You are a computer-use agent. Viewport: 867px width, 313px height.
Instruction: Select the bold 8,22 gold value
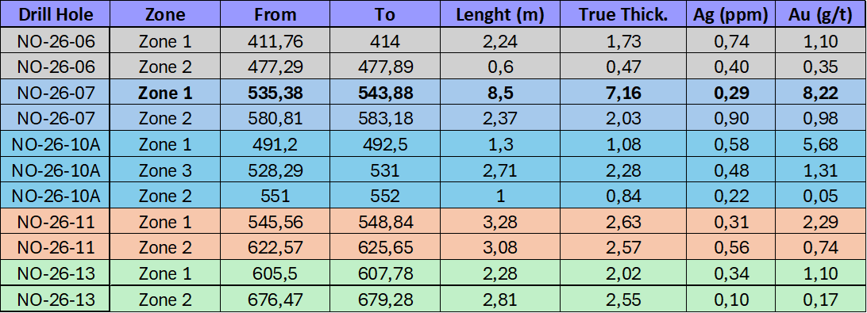(x=821, y=93)
